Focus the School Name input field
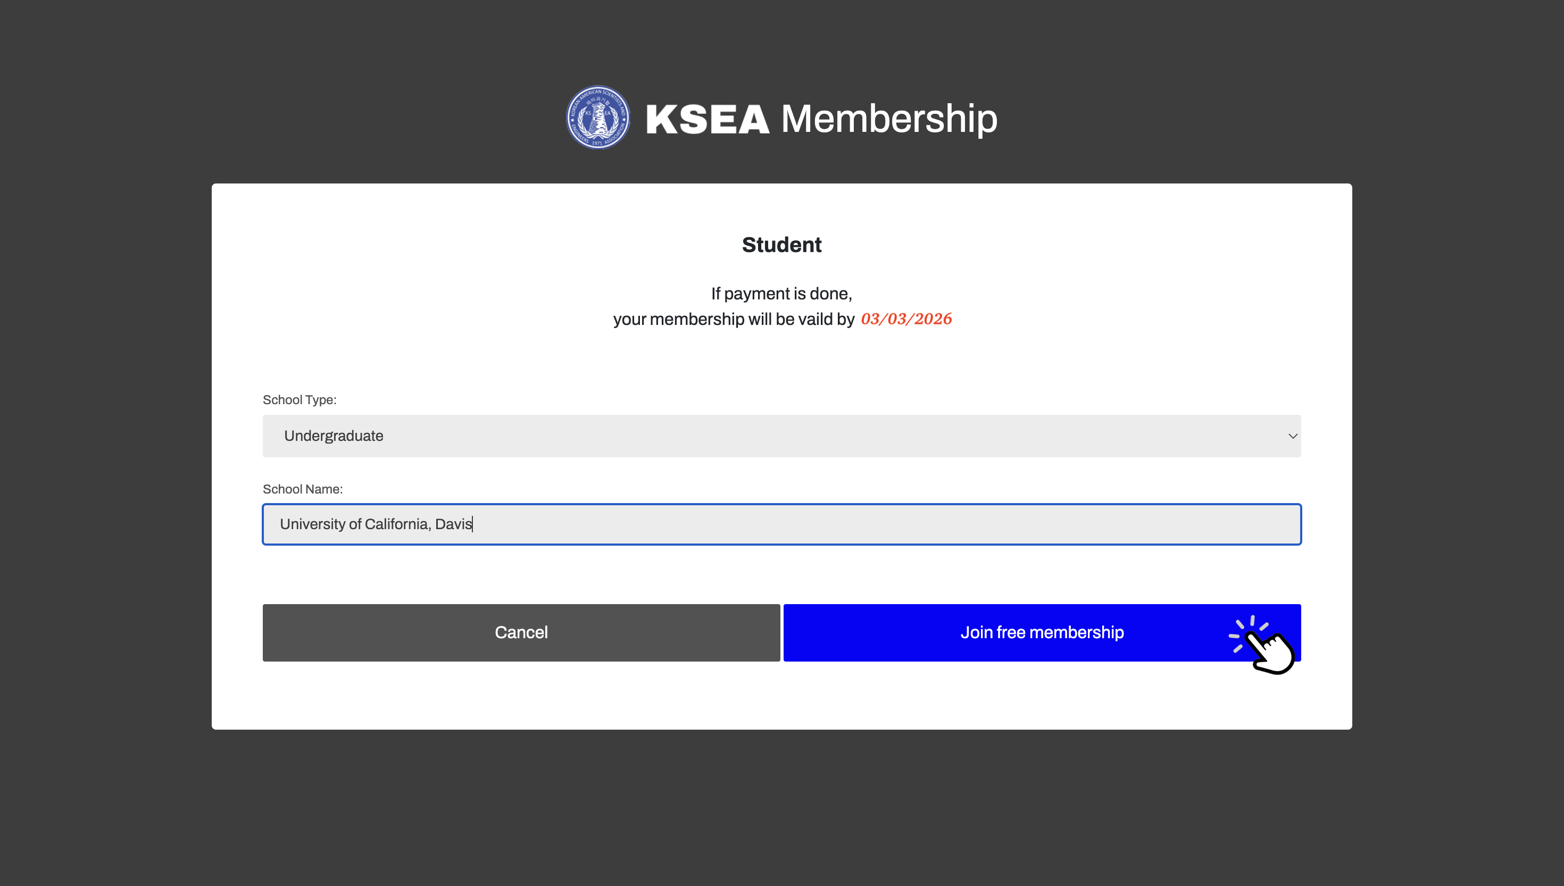Screen dimensions: 1564x886 pyautogui.click(x=781, y=524)
